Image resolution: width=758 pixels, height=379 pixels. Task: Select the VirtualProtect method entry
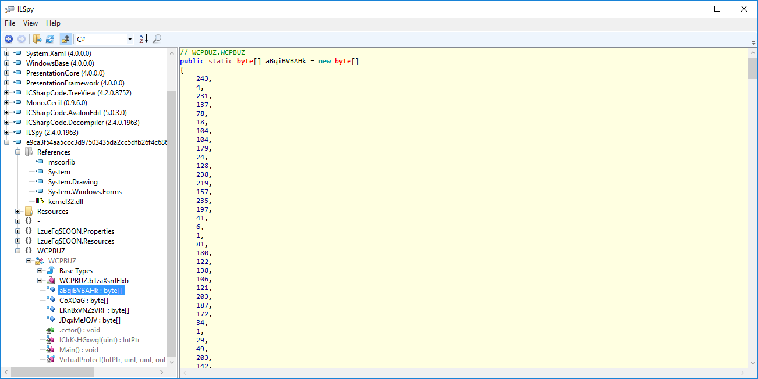(x=112, y=360)
